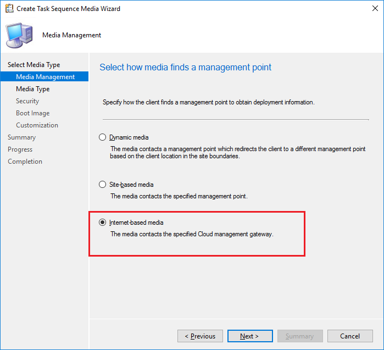Choose the Internet-based media radio button
The height and width of the screenshot is (350, 384).
(x=102, y=223)
